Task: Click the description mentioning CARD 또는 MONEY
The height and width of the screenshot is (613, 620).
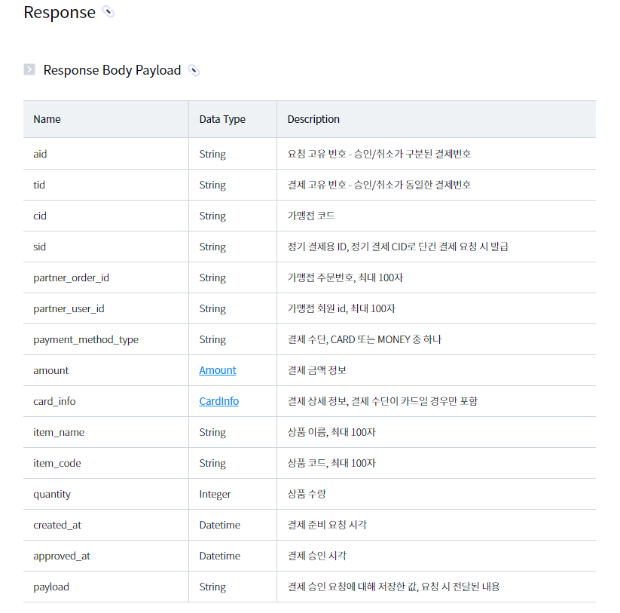Action: pos(364,339)
